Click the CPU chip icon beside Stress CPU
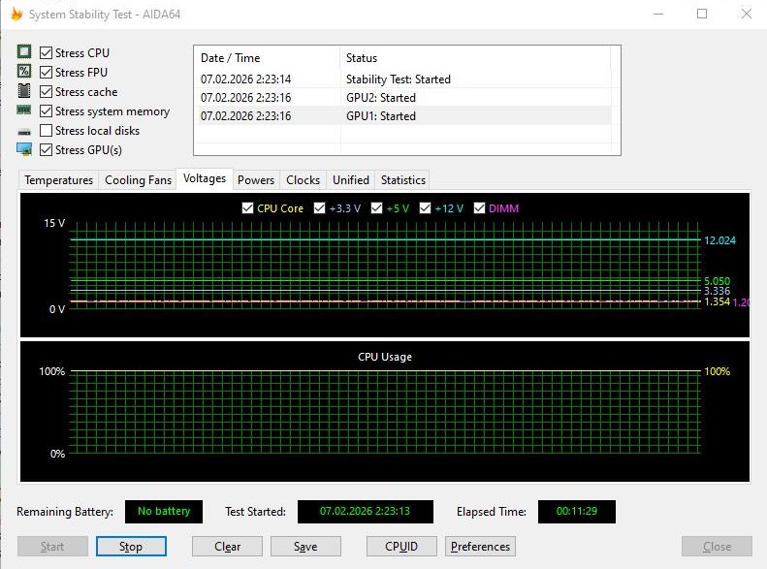This screenshot has width=767, height=569. click(x=24, y=51)
